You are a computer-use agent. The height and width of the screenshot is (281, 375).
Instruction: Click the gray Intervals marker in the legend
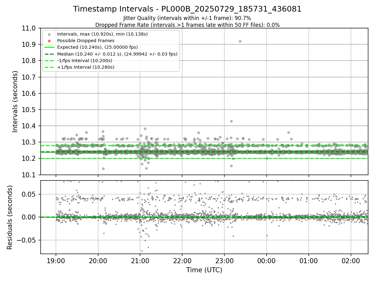click(49, 34)
